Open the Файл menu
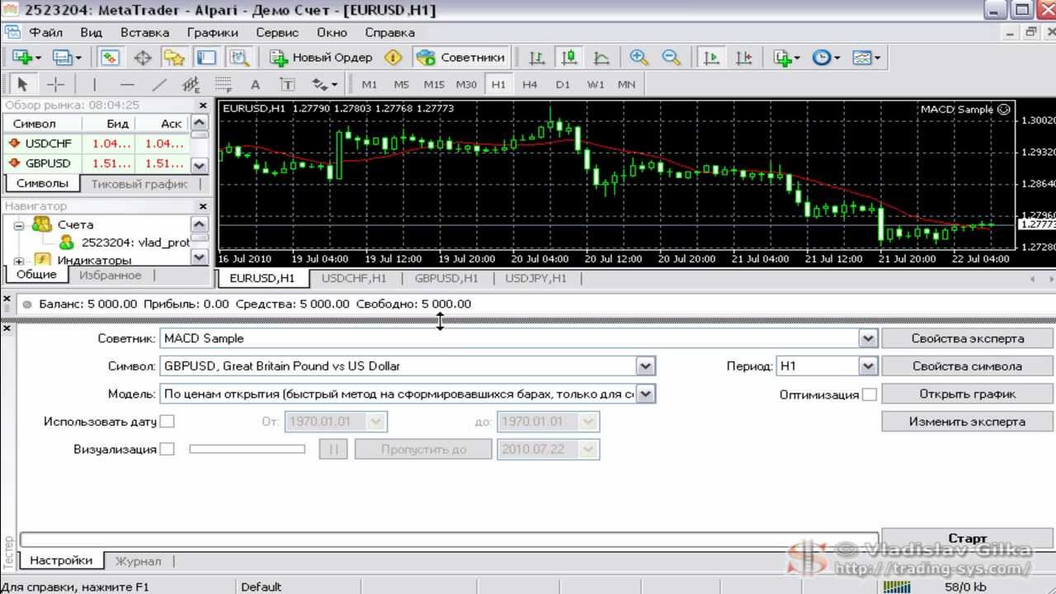This screenshot has width=1056, height=594. pos(45,33)
